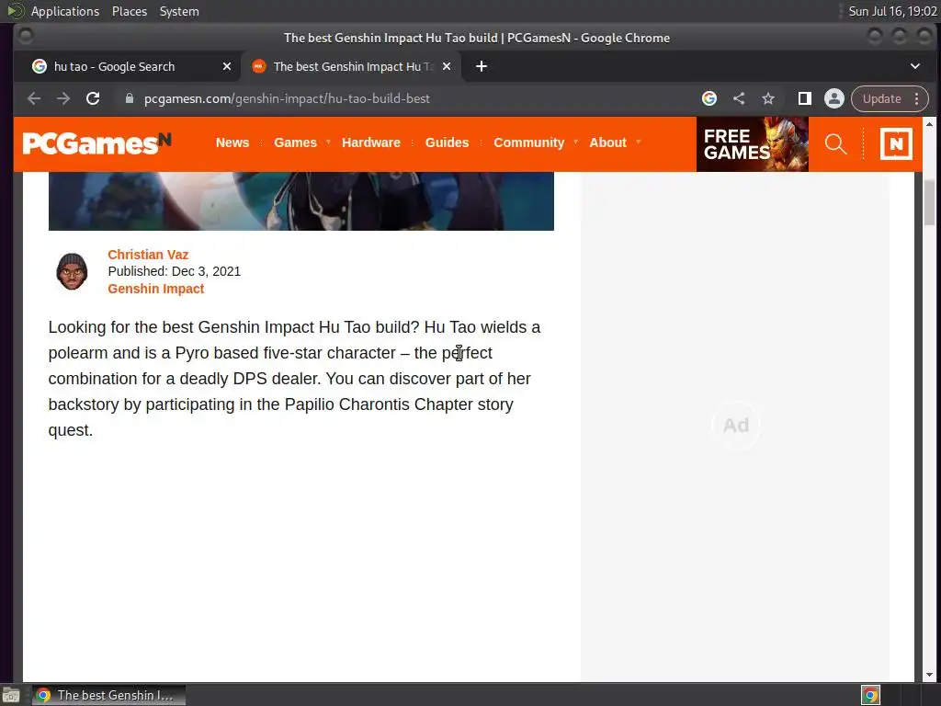Open author Christian Vaz link

148,255
